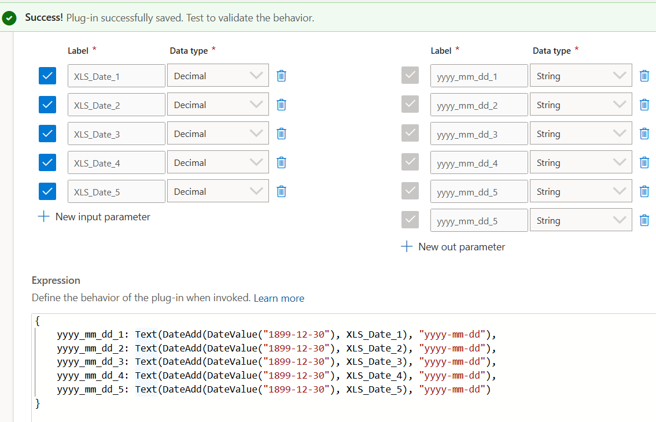Open the Learn more link
The width and height of the screenshot is (656, 422).
click(279, 298)
